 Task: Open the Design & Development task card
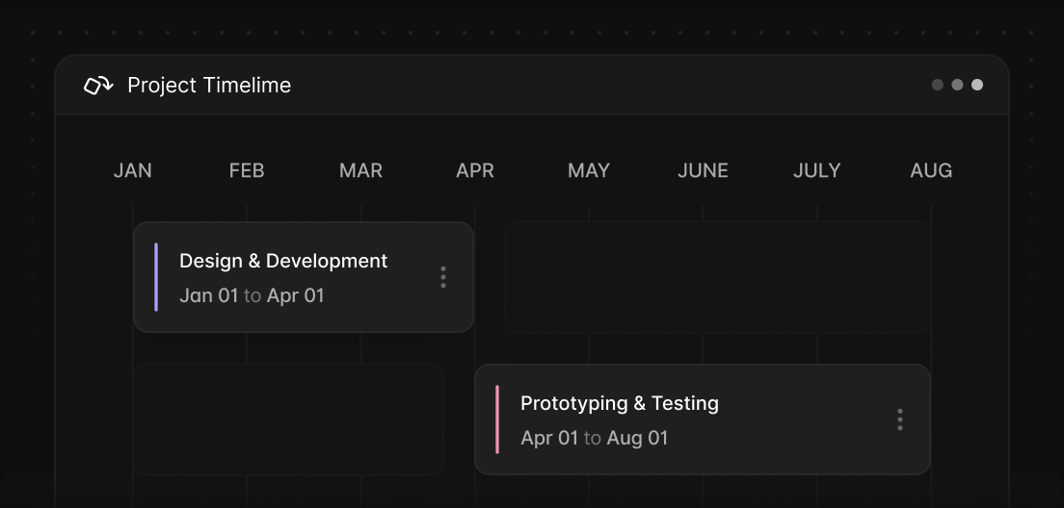coord(304,277)
